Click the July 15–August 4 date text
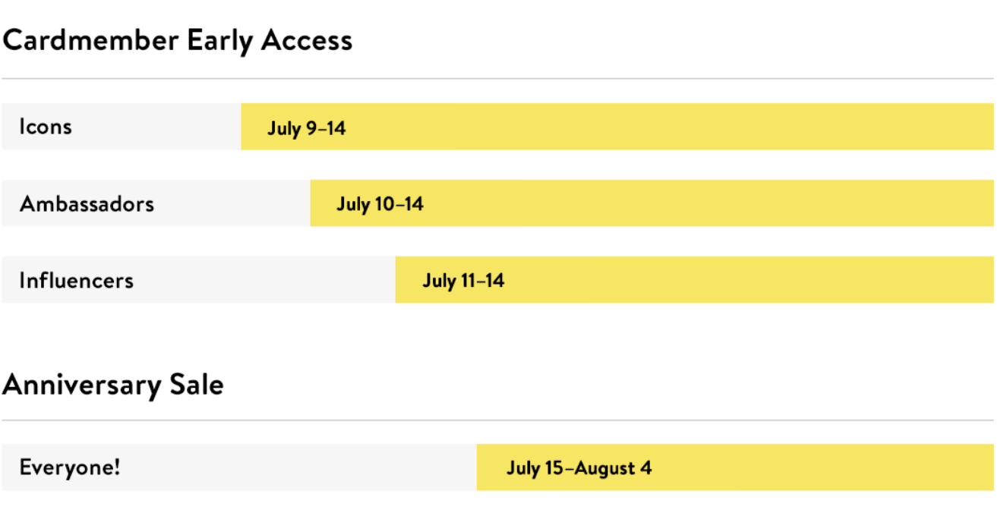 point(579,467)
